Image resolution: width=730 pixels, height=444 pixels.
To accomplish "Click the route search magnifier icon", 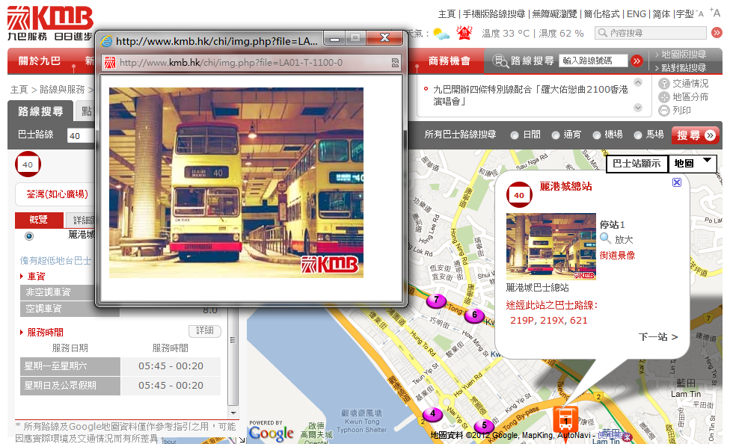I will (x=500, y=61).
